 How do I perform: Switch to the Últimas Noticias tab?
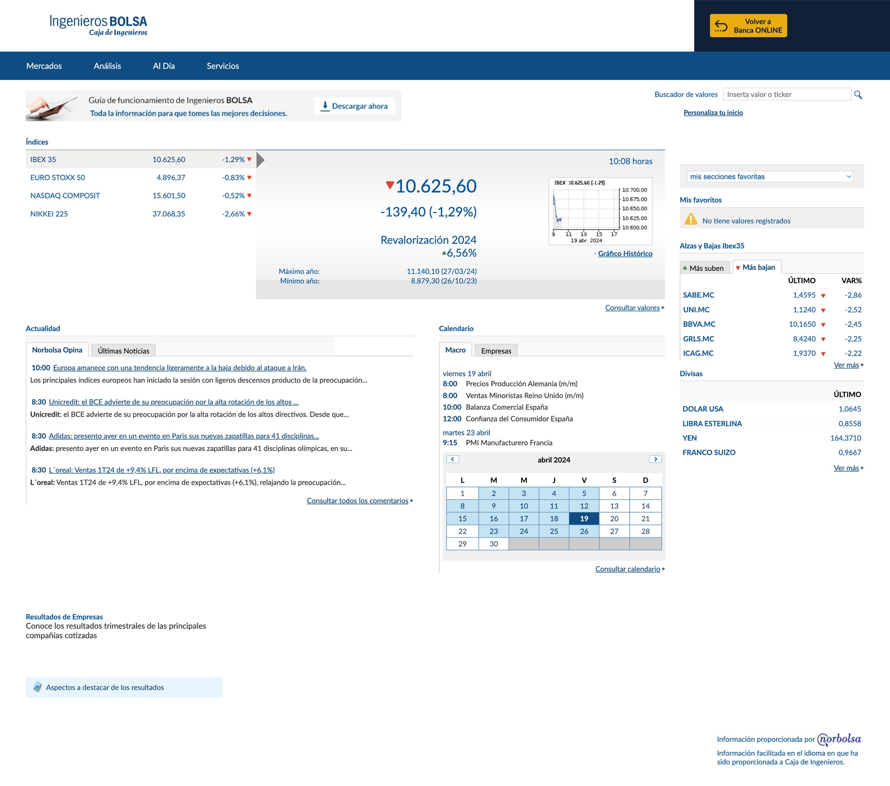point(123,351)
